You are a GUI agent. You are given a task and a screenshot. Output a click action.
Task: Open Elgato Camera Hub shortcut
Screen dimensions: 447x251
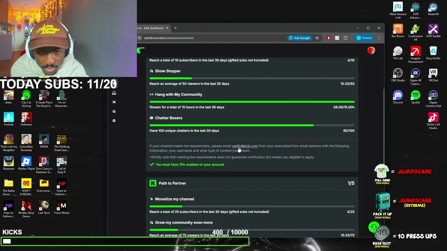point(433,99)
